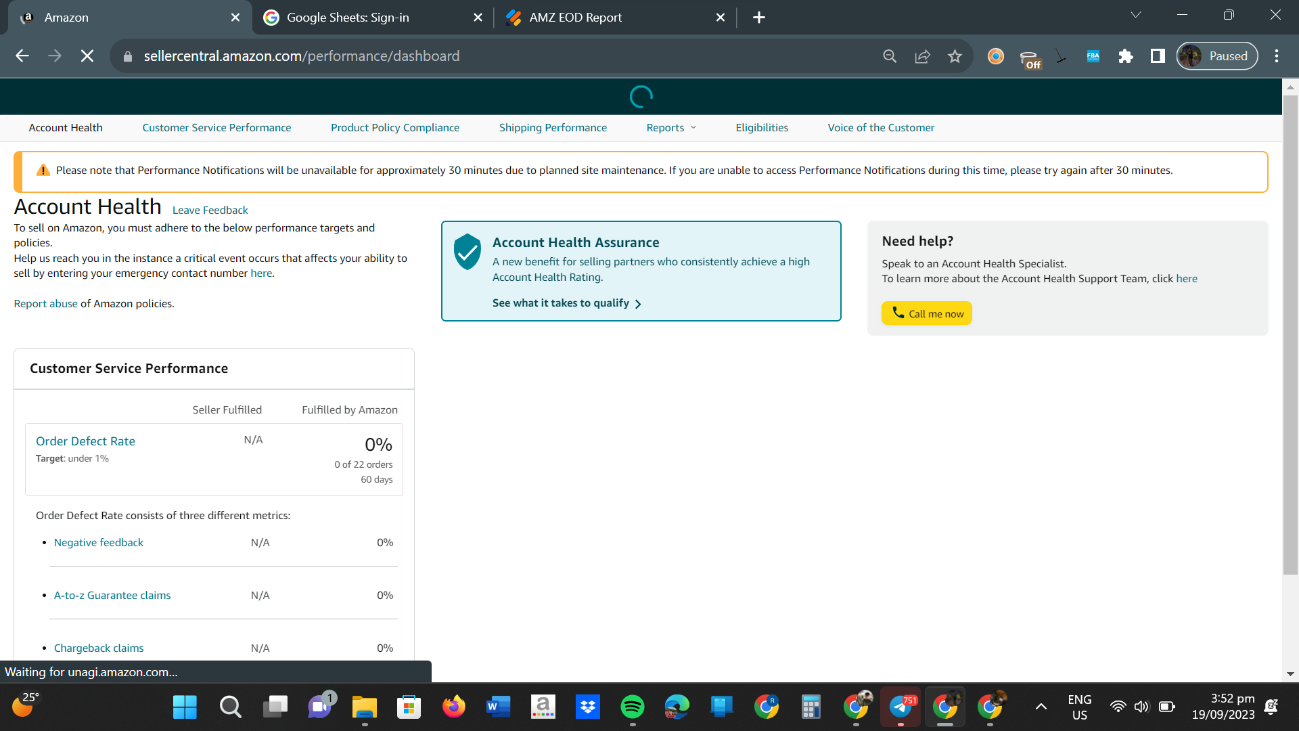This screenshot has height=731, width=1299.
Task: Open Teams Chat from the taskbar
Action: (x=321, y=706)
